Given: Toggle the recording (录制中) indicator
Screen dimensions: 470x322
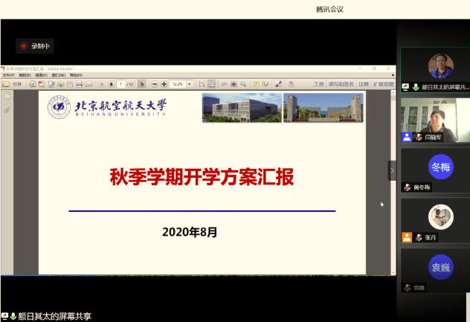Looking at the screenshot, I should (x=35, y=46).
